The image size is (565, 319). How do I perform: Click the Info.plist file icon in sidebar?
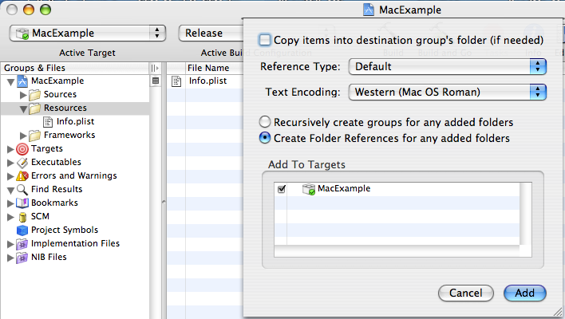point(48,122)
